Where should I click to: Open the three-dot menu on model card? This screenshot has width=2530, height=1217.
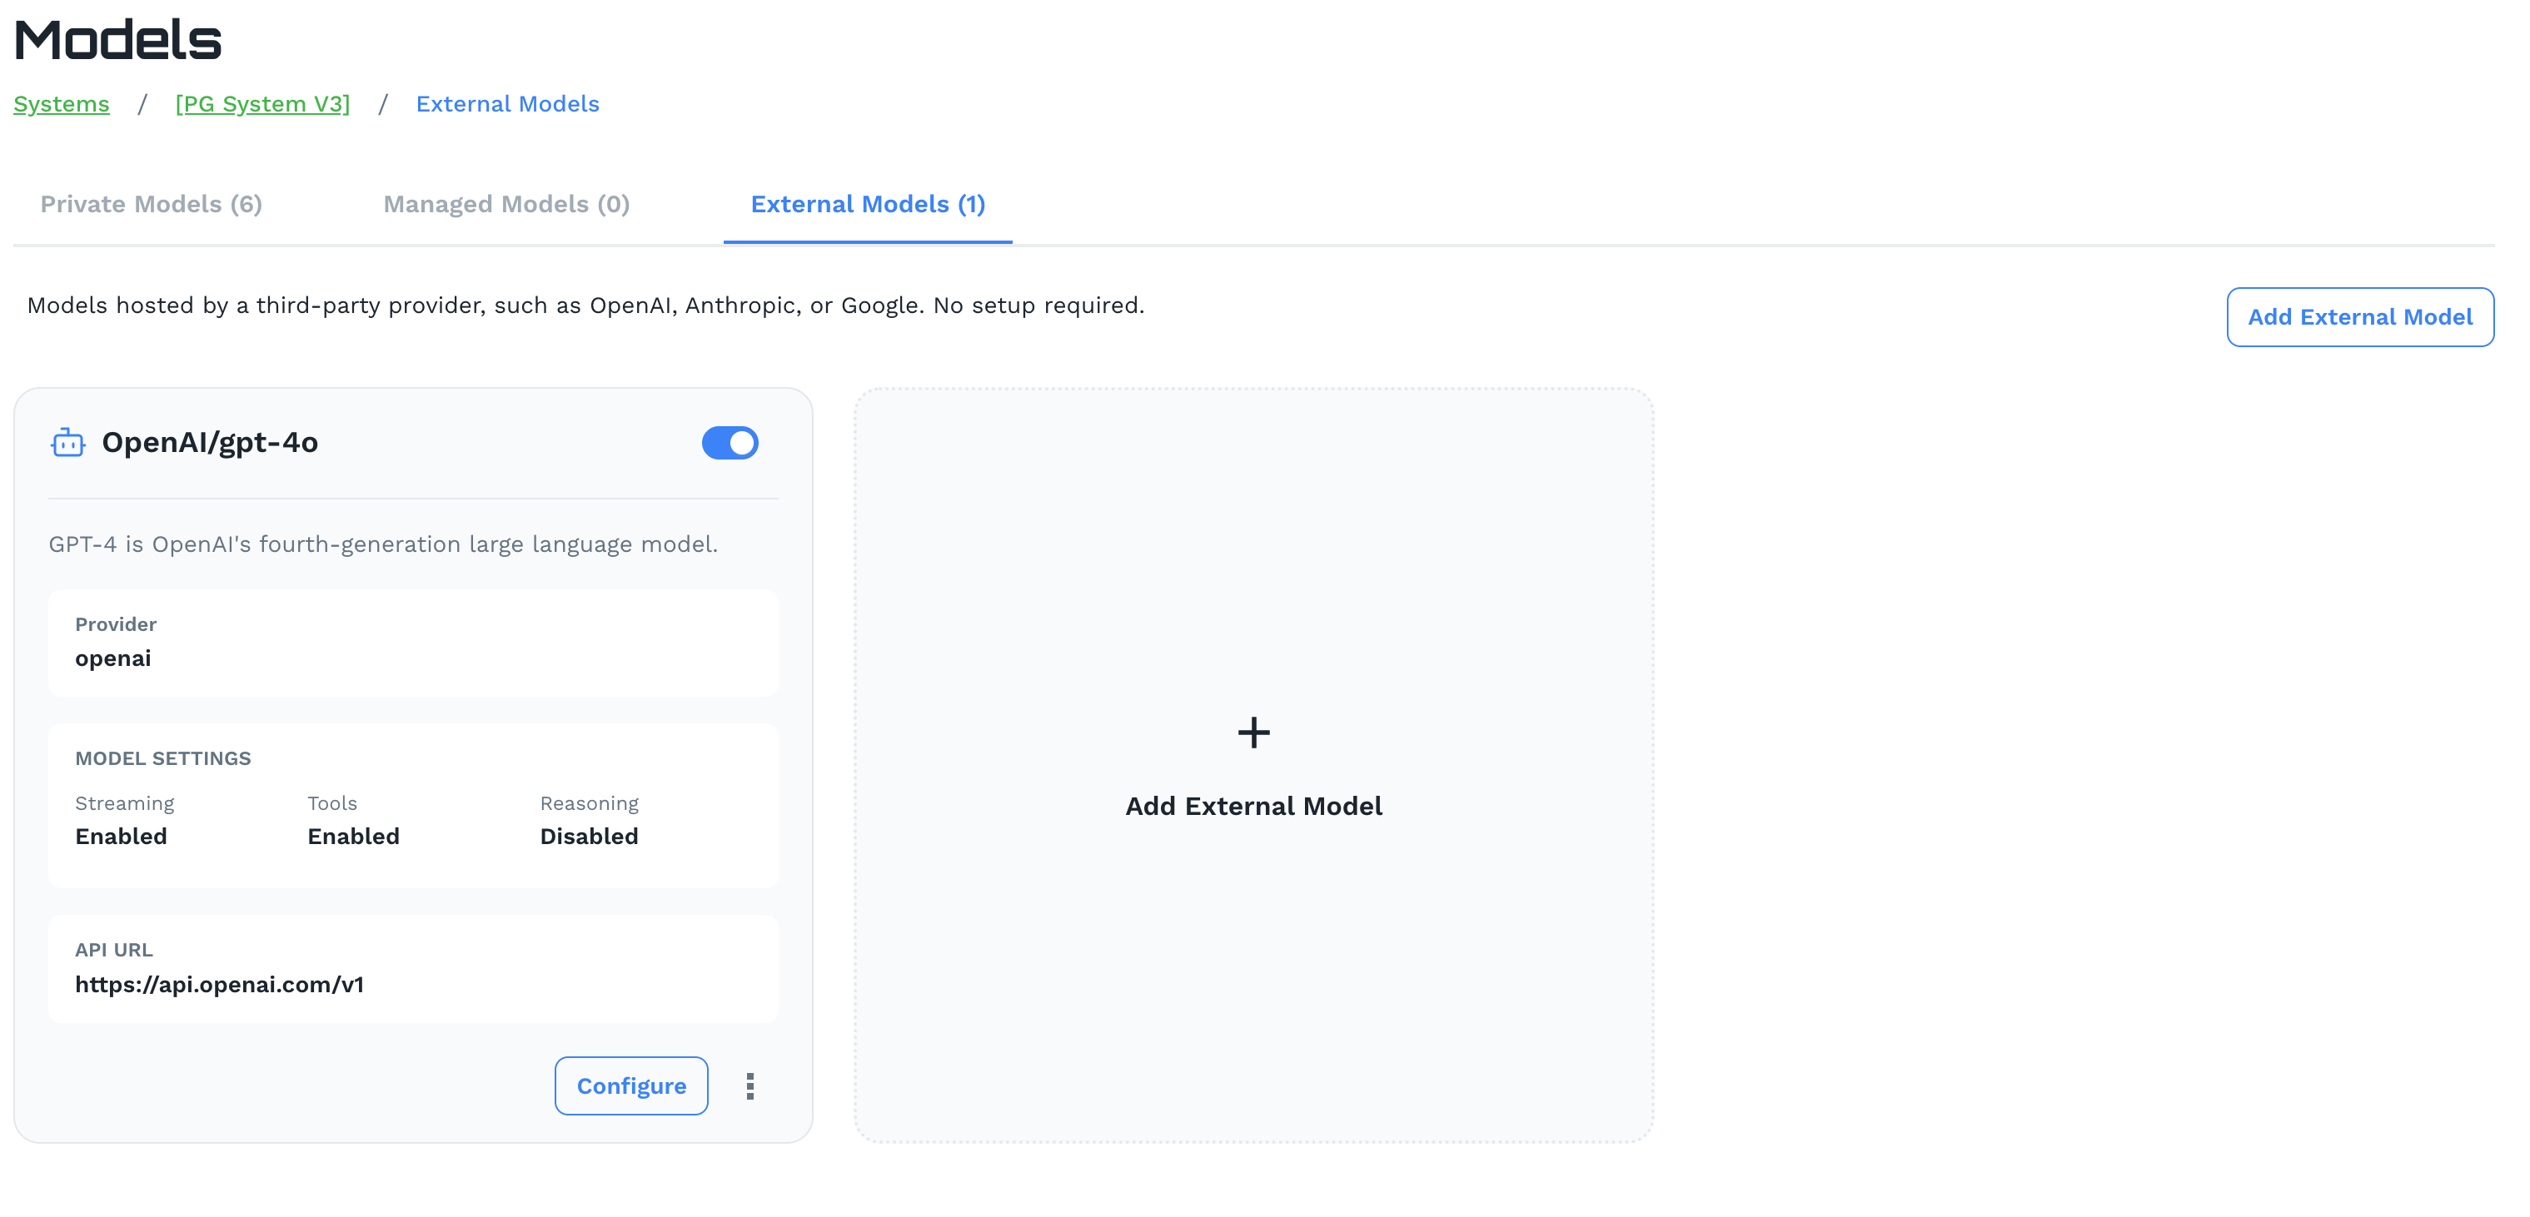750,1085
